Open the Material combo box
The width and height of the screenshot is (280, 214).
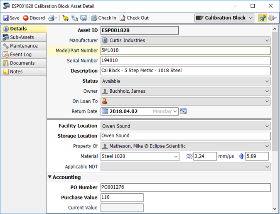(x=140, y=157)
